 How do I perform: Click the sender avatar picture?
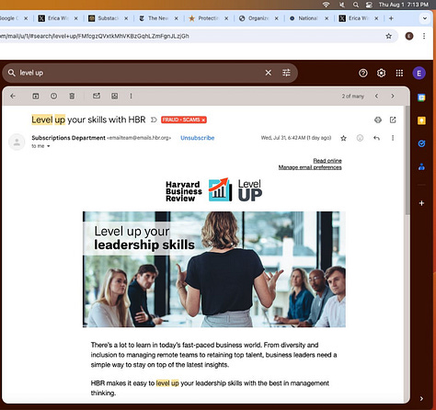(17, 142)
